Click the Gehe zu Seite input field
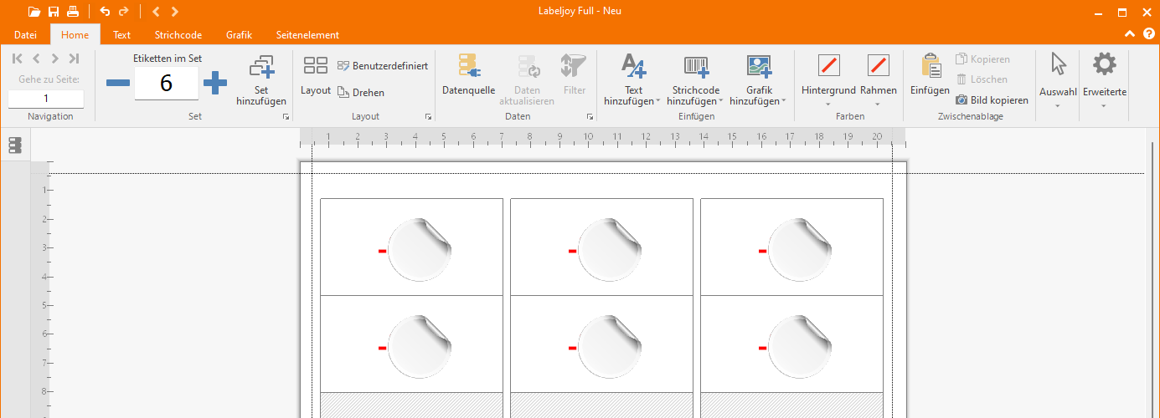The height and width of the screenshot is (418, 1160). point(46,99)
